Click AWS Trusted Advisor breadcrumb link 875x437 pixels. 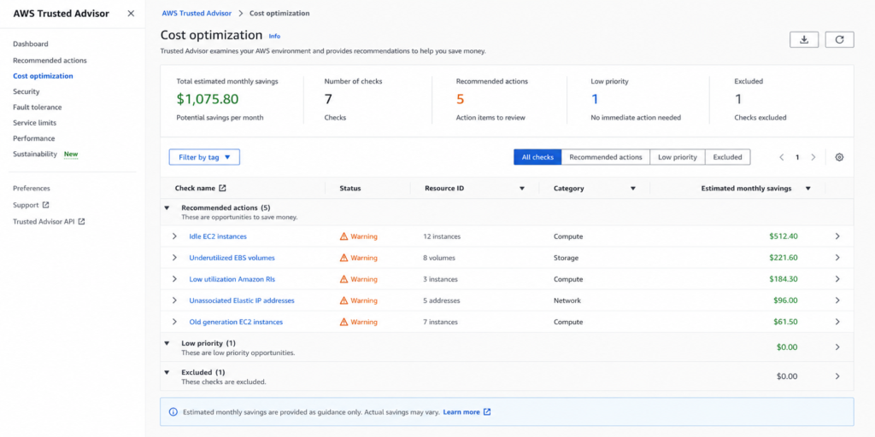point(197,13)
